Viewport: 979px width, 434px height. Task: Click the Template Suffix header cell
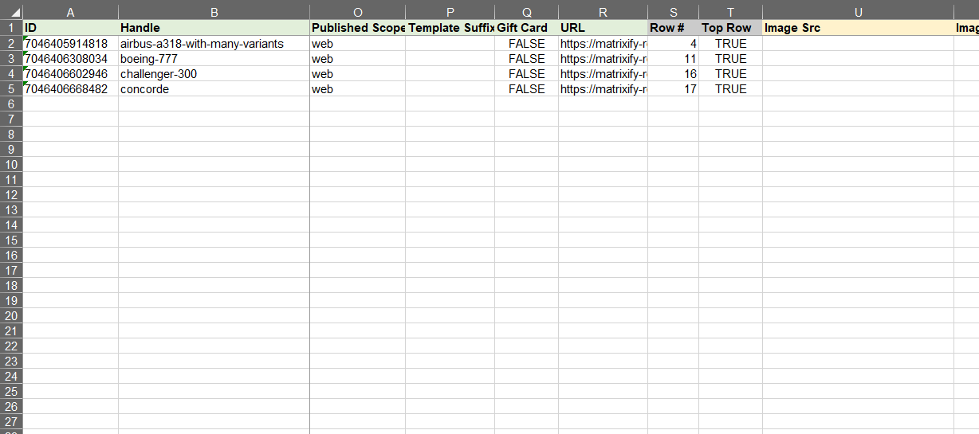tap(450, 28)
